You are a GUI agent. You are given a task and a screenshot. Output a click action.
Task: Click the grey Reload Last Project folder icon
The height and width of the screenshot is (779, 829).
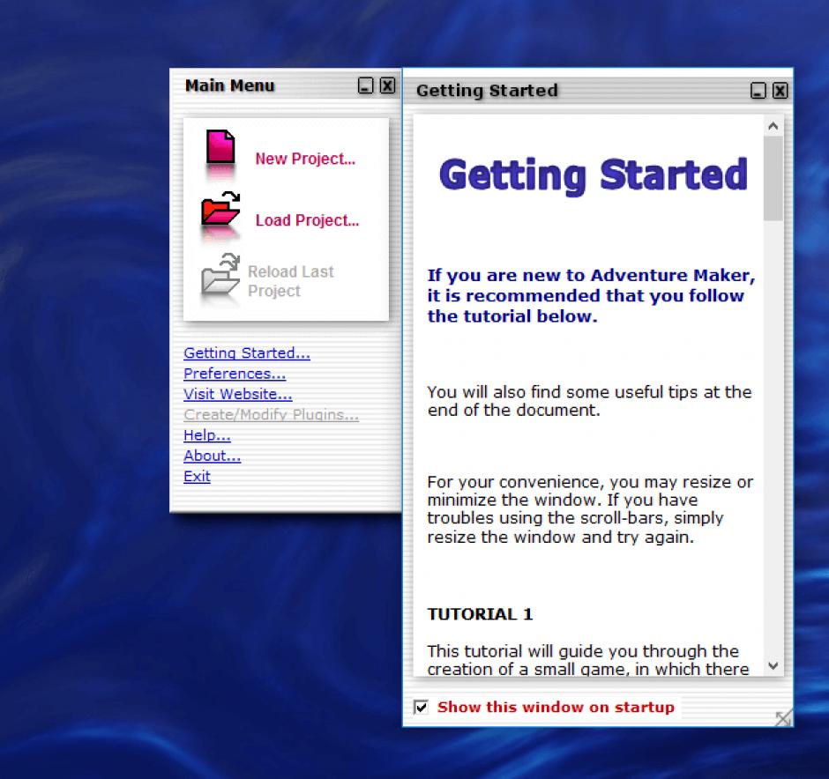tap(220, 273)
